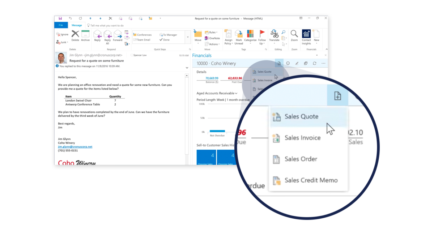Open the more options ellipsis on Financials card
The height and width of the screenshot is (244, 434).
coord(323,63)
